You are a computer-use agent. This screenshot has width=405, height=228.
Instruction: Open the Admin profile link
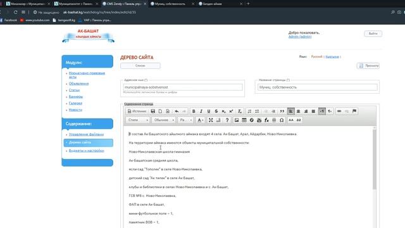[300, 37]
